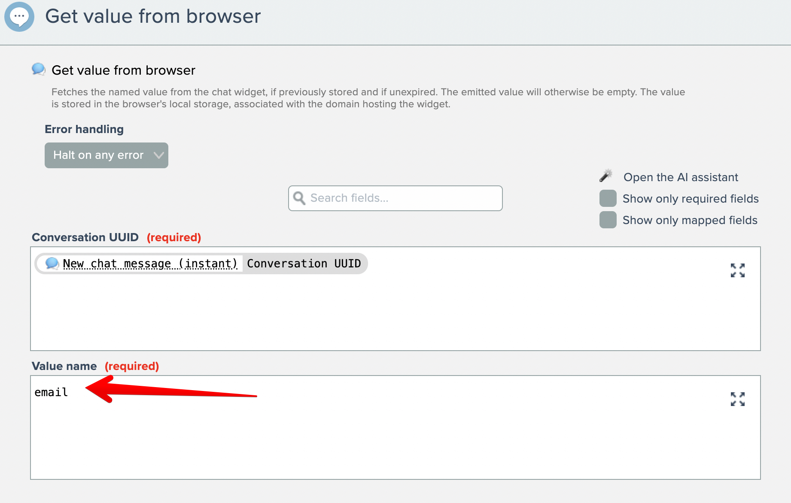The height and width of the screenshot is (503, 791).
Task: Open the AI assistant link
Action: coord(681,177)
